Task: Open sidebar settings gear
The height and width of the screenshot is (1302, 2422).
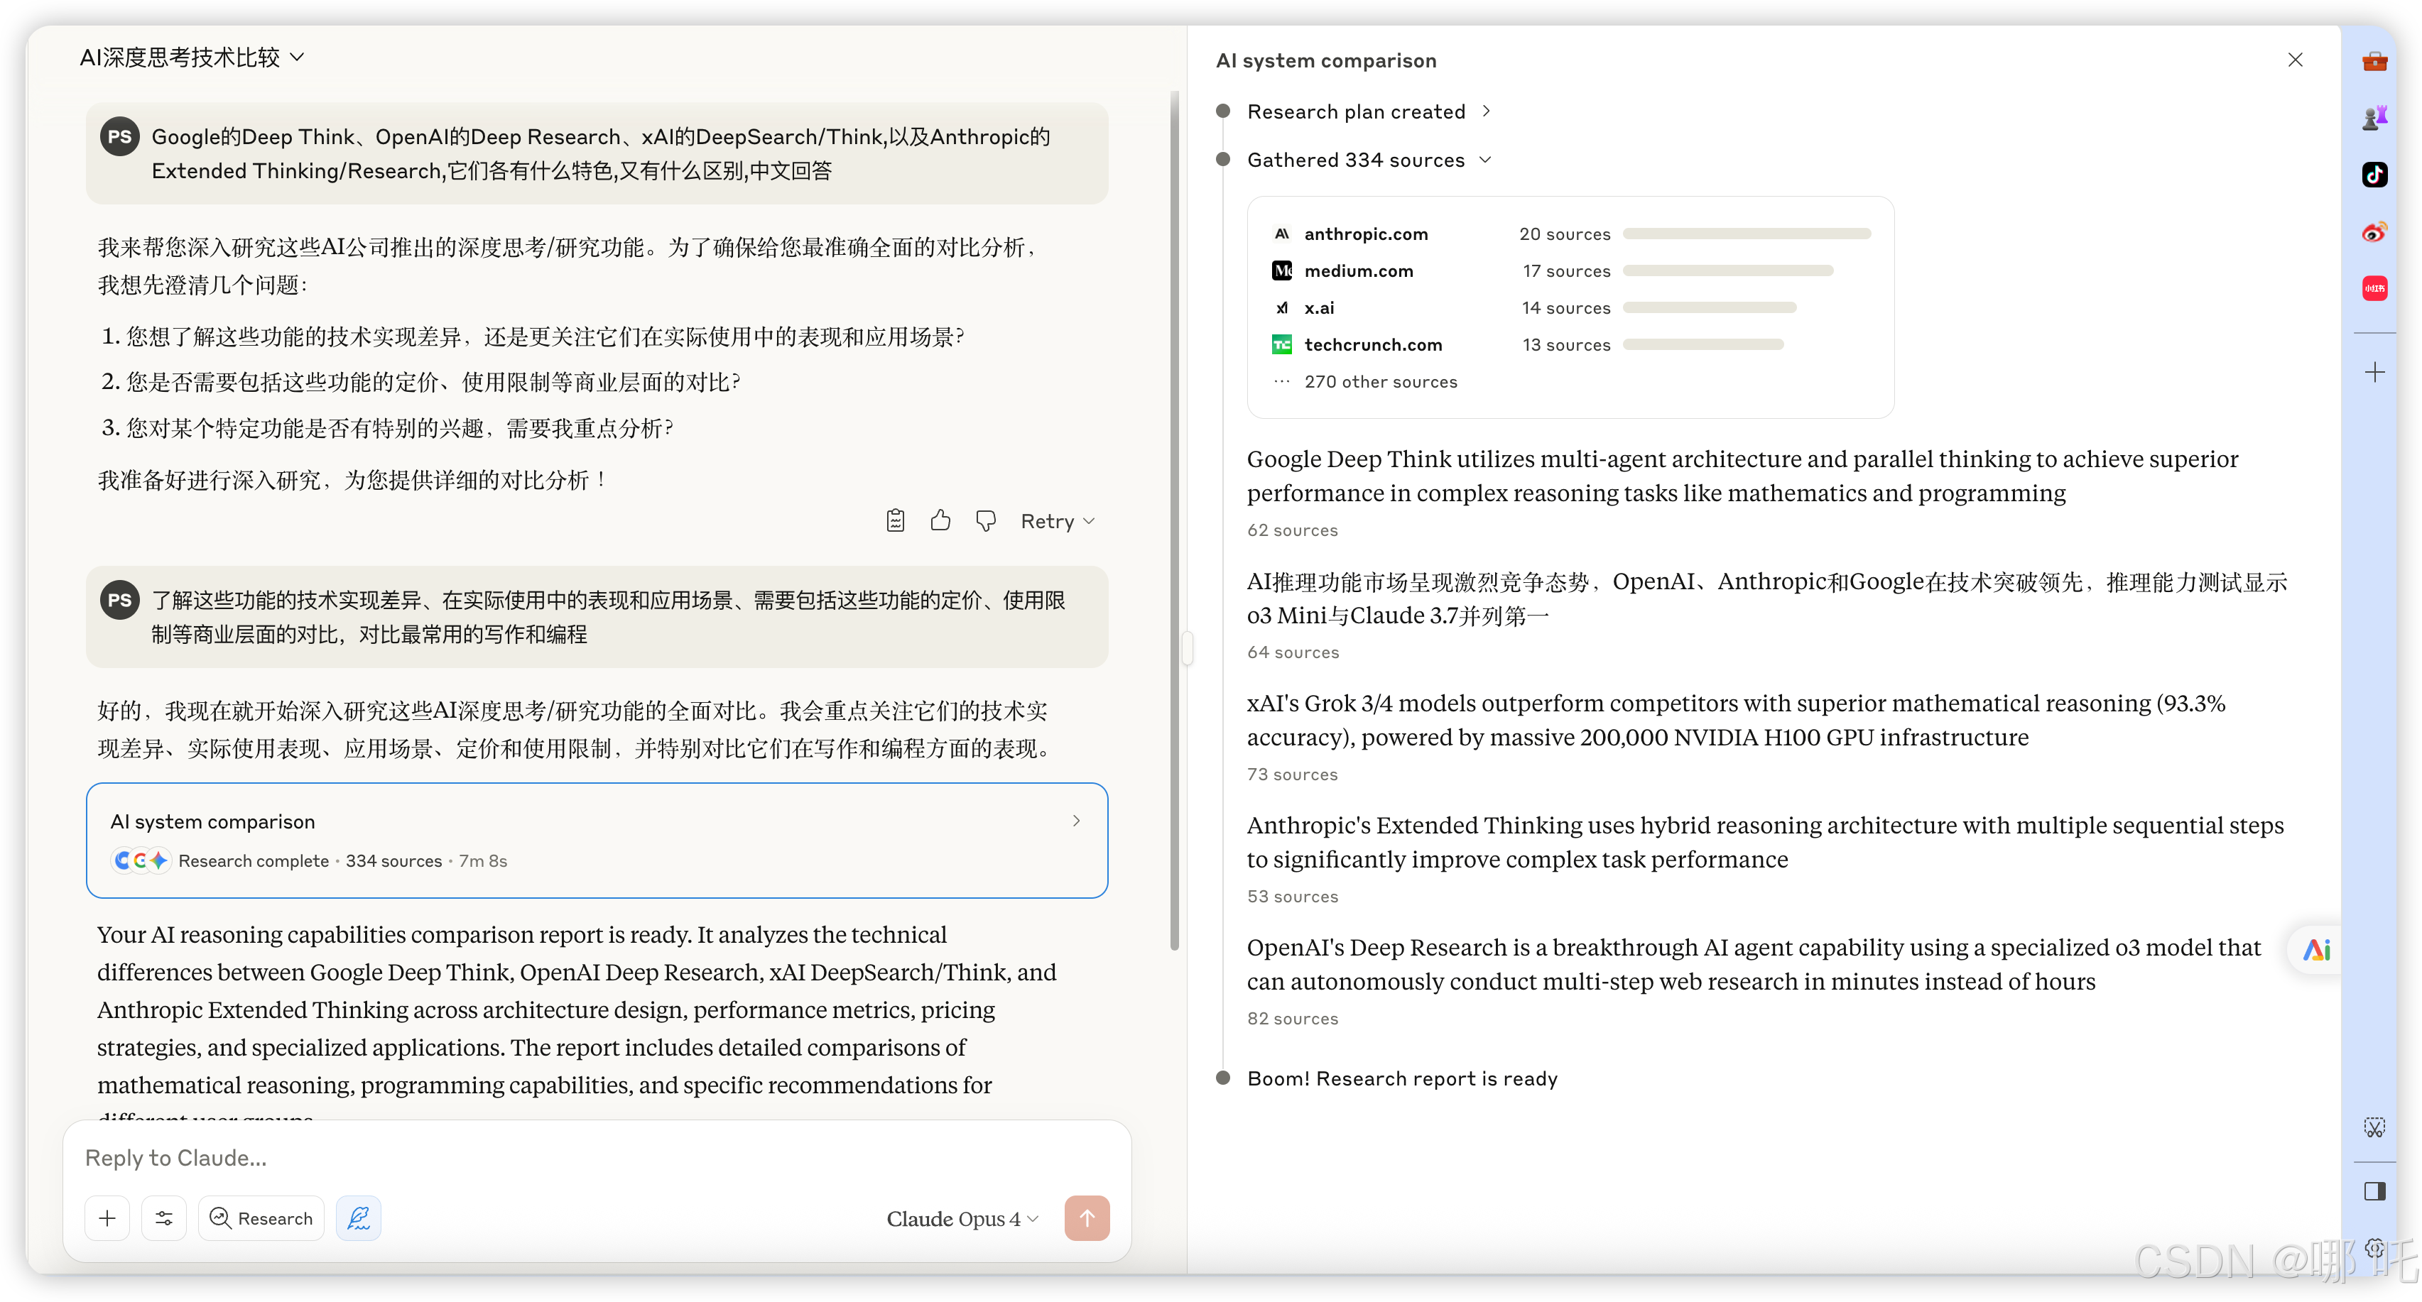Action: pyautogui.click(x=2374, y=1247)
